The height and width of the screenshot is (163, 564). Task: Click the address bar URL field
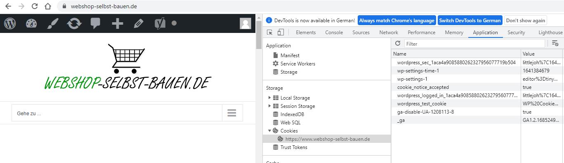click(x=104, y=6)
